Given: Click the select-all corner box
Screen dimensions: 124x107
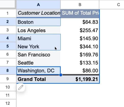Looking at the screenshot, I should click(x=8, y=4).
